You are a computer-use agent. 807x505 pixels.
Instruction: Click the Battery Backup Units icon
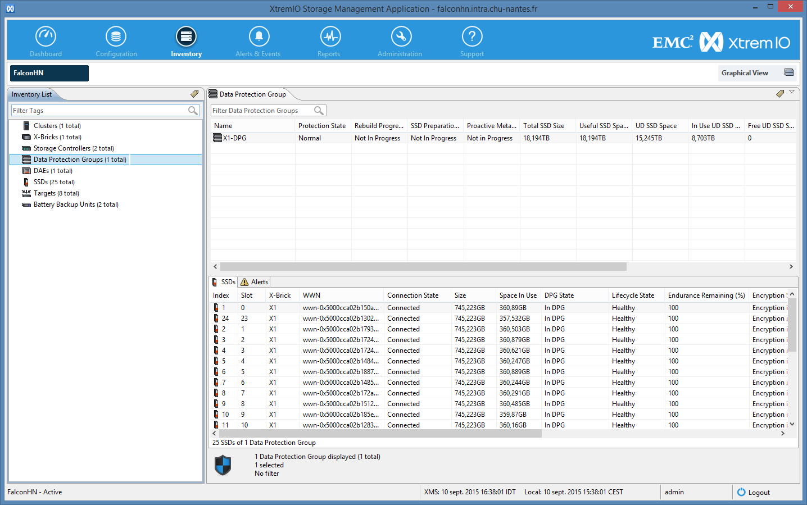(26, 204)
